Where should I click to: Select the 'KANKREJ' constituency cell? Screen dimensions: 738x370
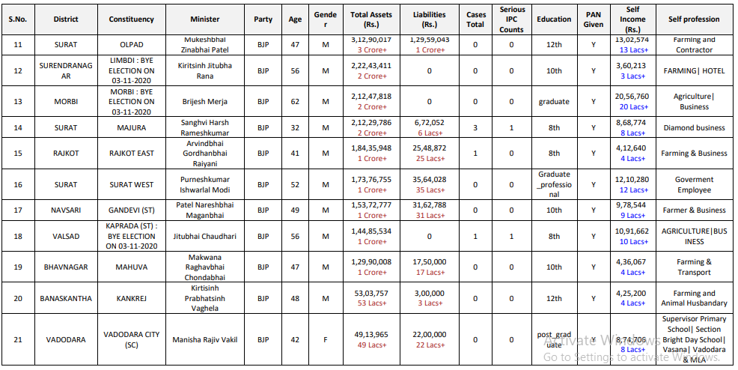point(132,298)
